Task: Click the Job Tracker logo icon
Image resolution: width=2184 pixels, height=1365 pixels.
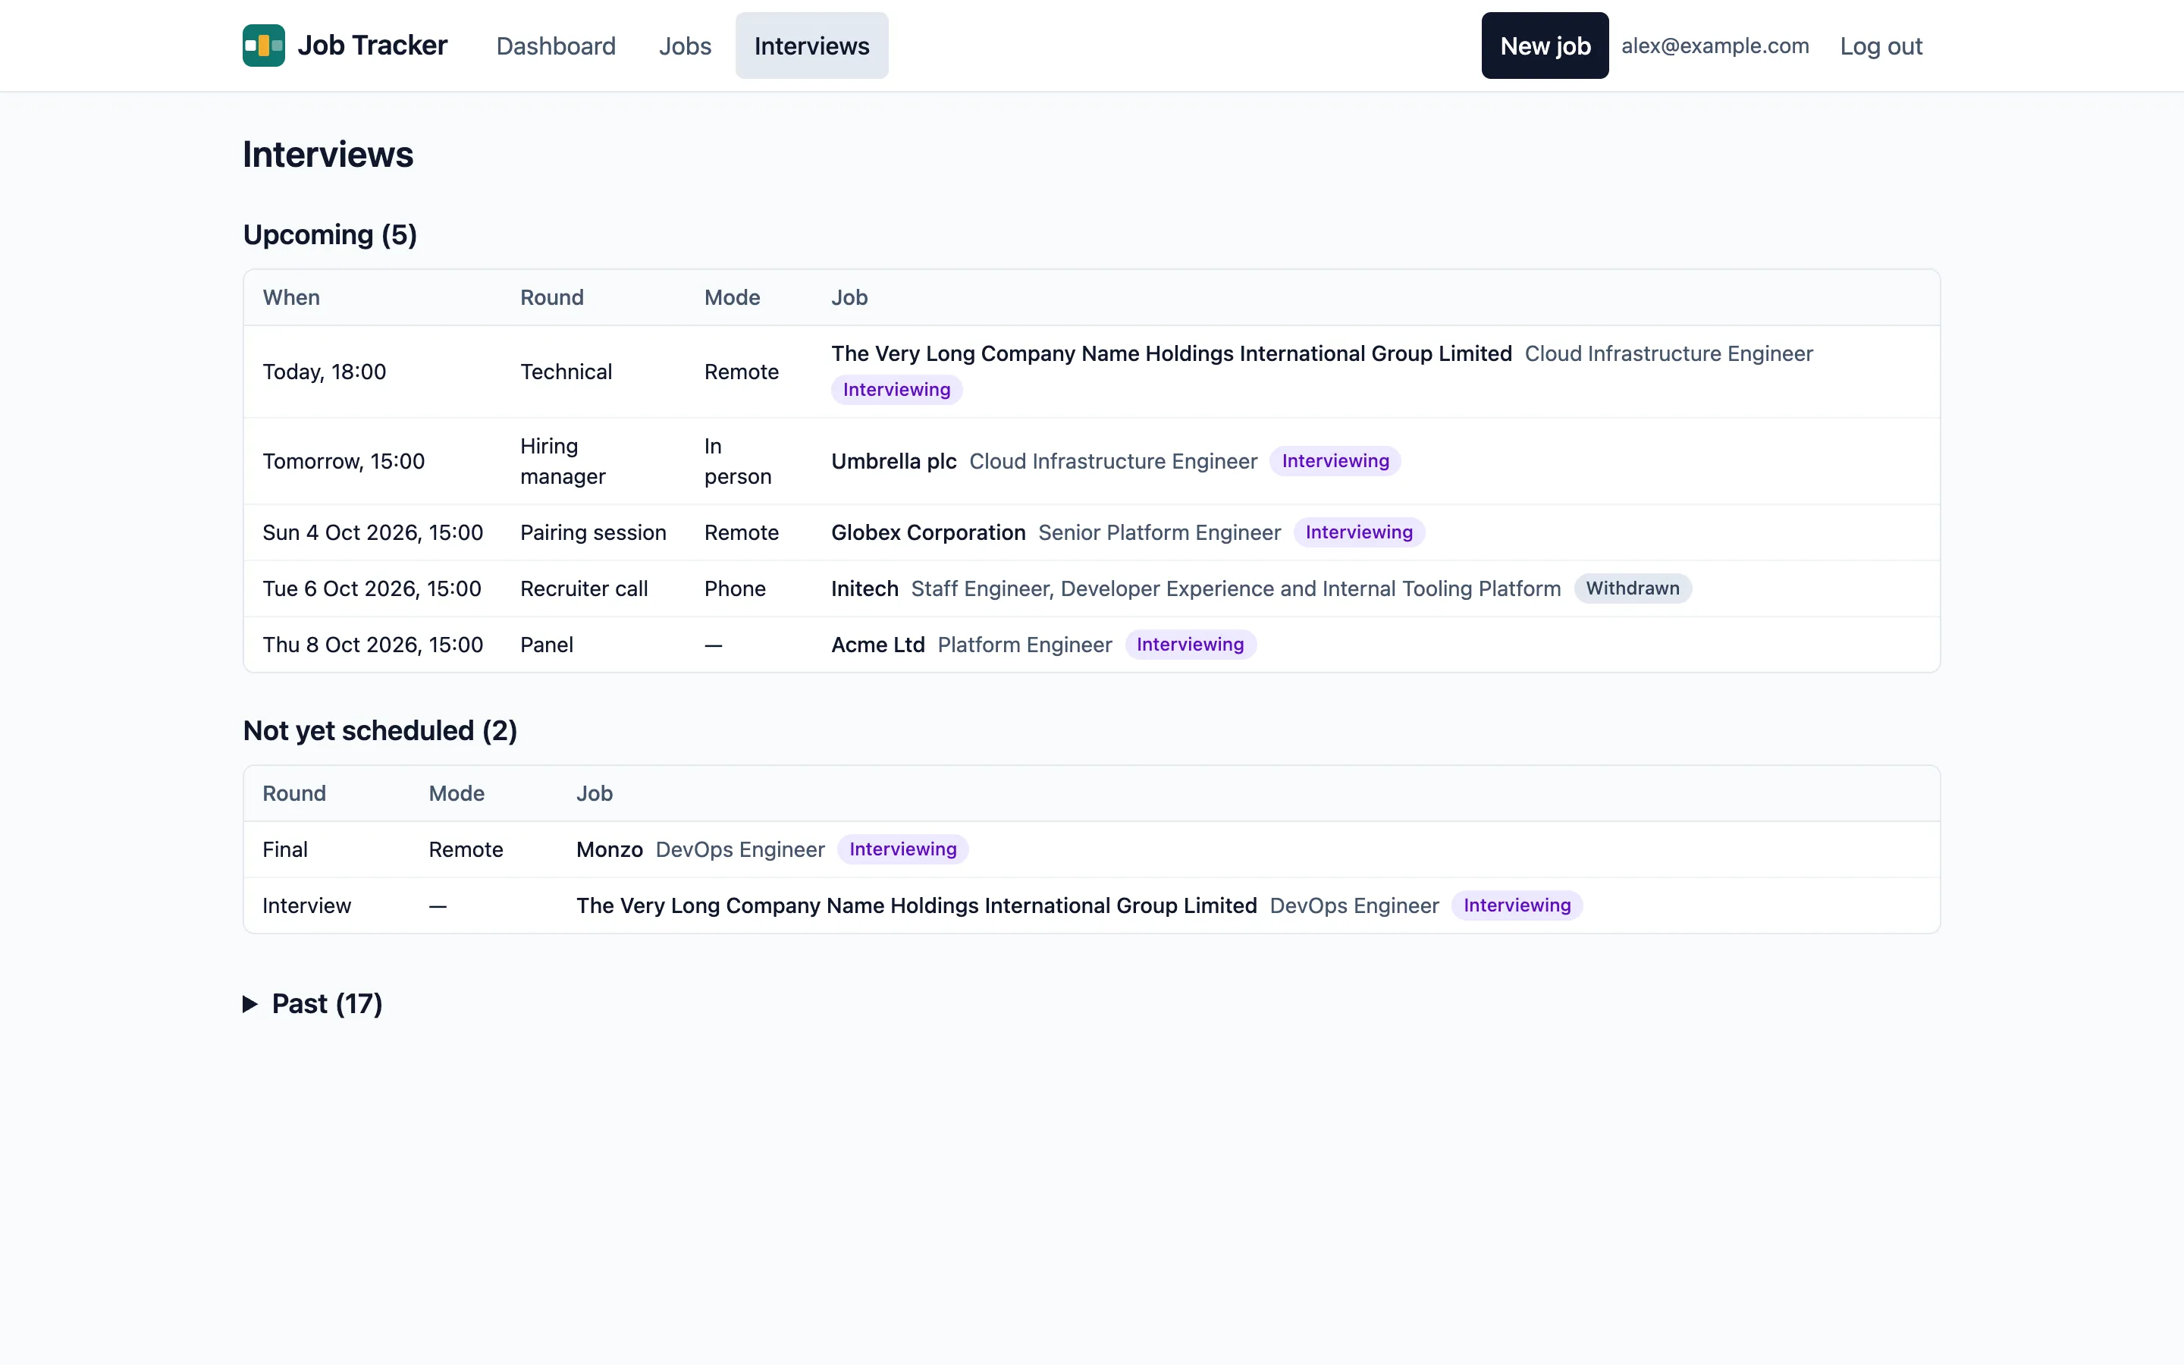Action: (264, 45)
